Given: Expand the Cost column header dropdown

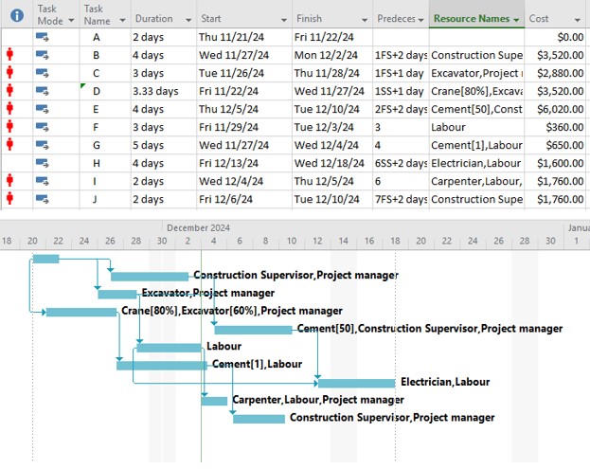Looking at the screenshot, I should [x=577, y=19].
